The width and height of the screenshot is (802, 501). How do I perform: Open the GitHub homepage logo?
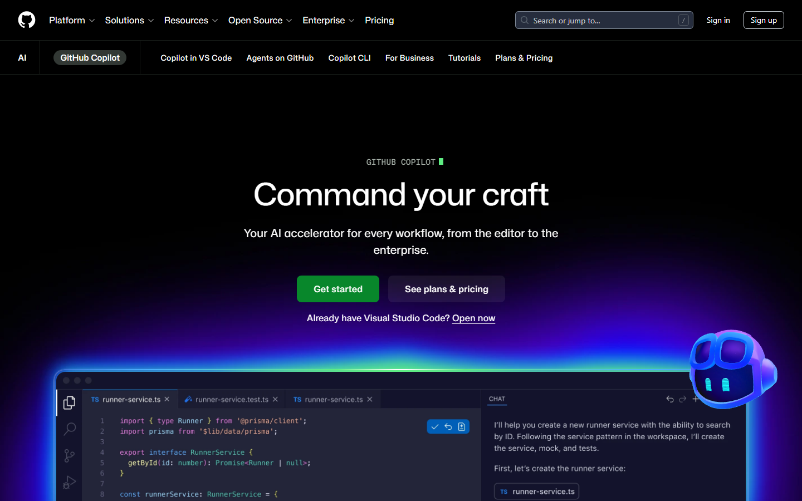click(x=27, y=20)
